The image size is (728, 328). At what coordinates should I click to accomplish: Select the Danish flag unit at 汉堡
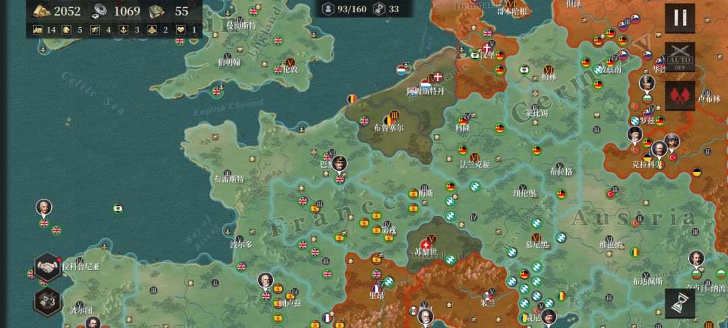coord(487,49)
